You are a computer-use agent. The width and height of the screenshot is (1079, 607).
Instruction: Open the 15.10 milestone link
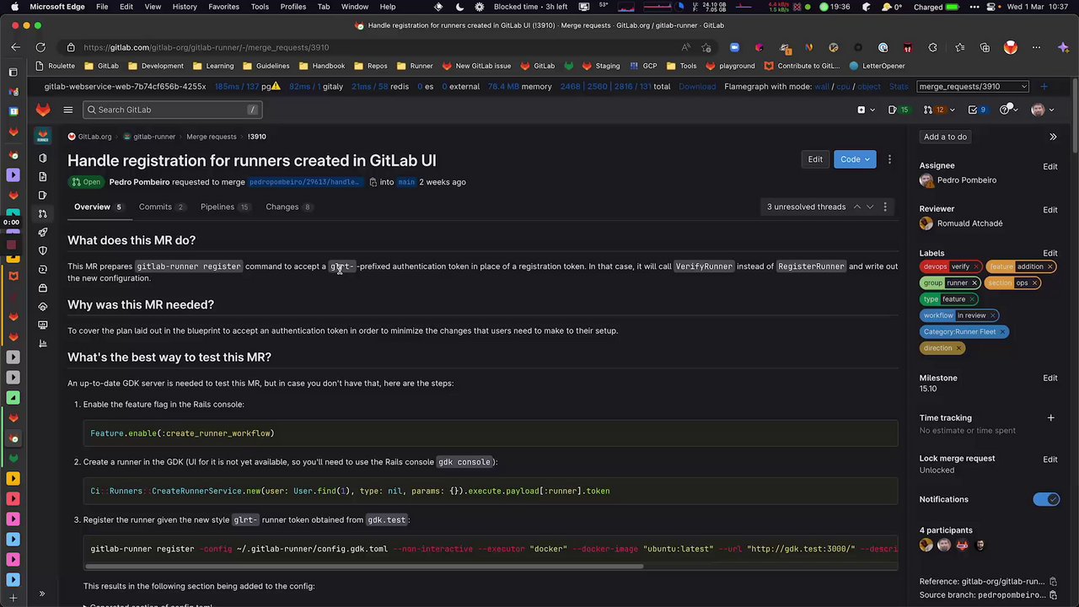point(928,389)
